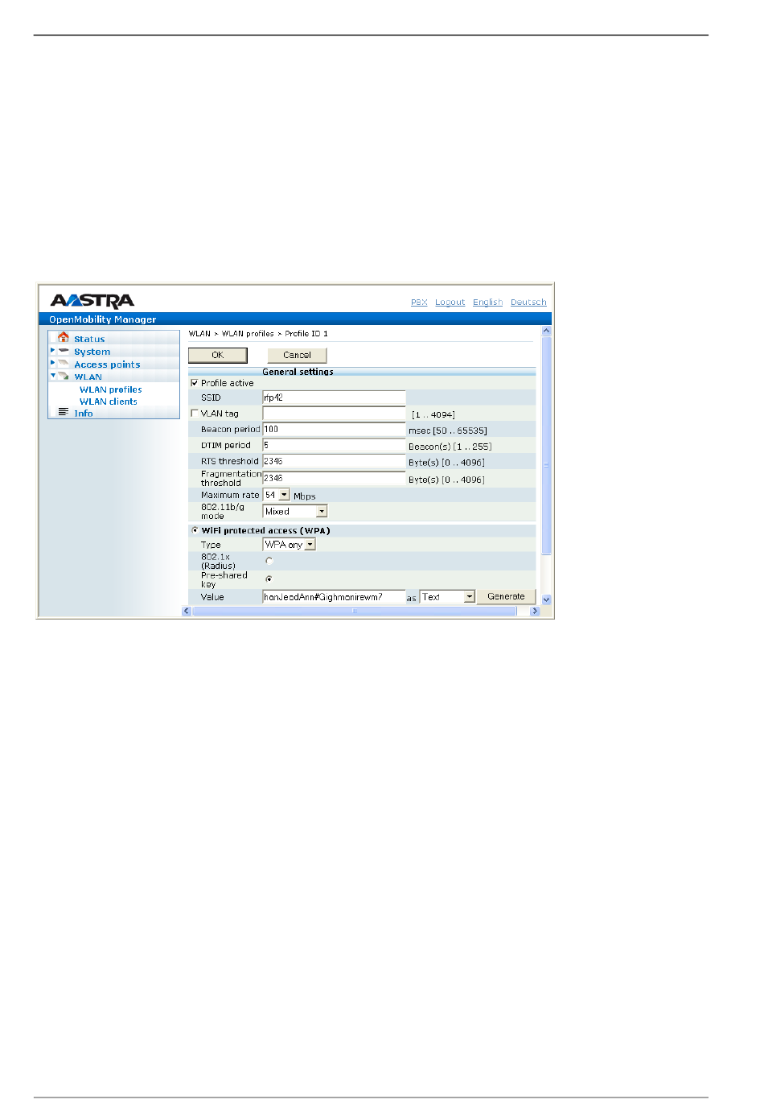
Task: Toggle the Profile active checkbox
Action: (194, 383)
